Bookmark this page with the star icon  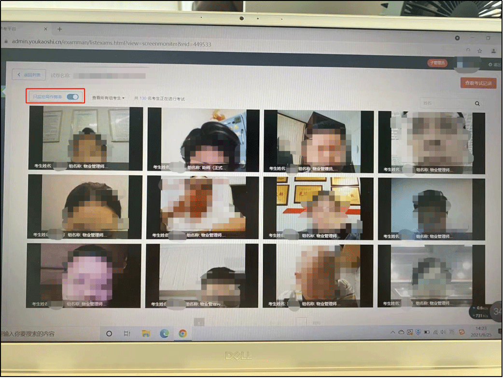point(480,51)
